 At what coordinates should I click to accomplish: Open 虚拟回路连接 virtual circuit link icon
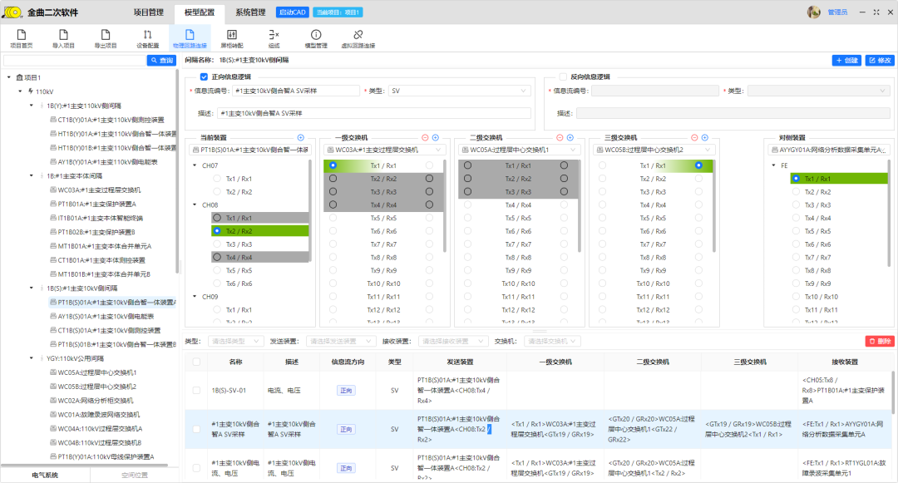(358, 38)
